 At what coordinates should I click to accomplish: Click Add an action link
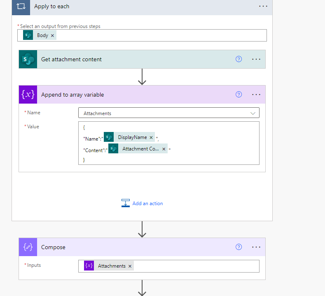(x=147, y=203)
